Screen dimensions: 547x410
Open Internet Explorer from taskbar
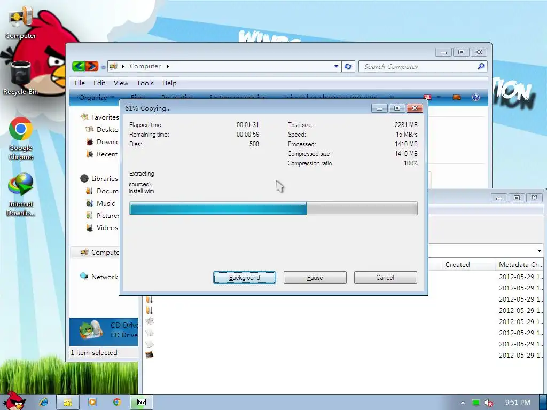(x=44, y=402)
